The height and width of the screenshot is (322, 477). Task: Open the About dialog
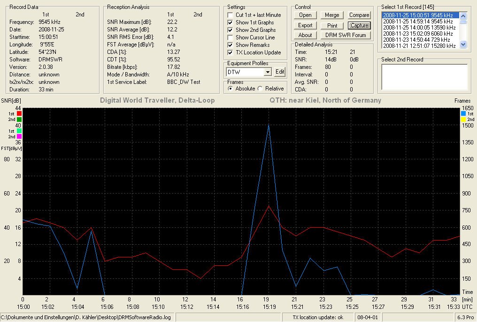(305, 35)
